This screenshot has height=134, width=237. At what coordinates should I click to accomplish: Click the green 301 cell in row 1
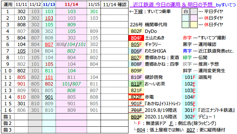click(94, 11)
